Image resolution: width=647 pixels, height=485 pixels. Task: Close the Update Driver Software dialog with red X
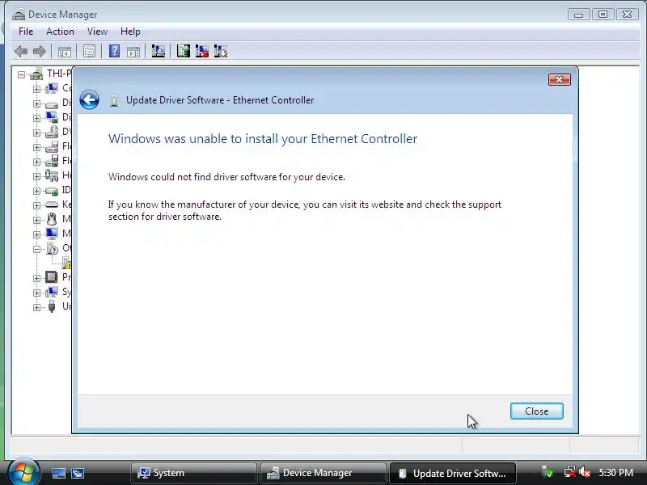click(x=560, y=79)
